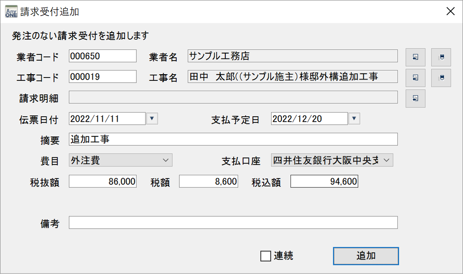Click the 工事コード input showing 000019

coord(103,77)
